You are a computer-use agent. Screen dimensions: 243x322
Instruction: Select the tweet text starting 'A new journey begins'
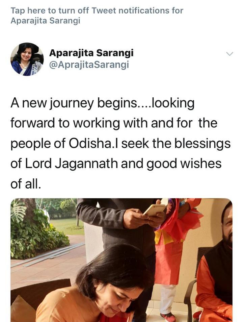pos(120,143)
